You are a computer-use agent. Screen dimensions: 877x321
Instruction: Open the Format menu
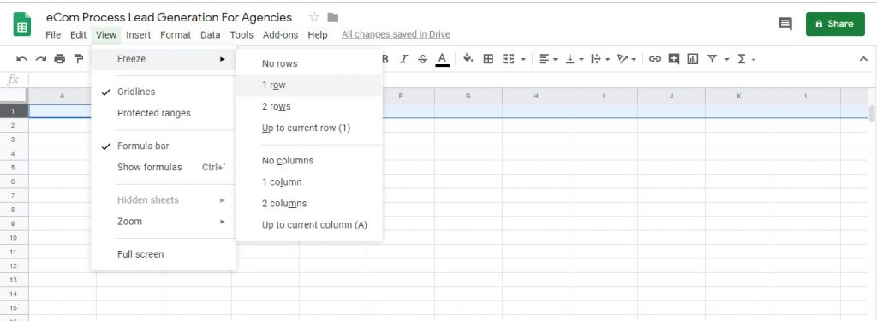coord(176,35)
